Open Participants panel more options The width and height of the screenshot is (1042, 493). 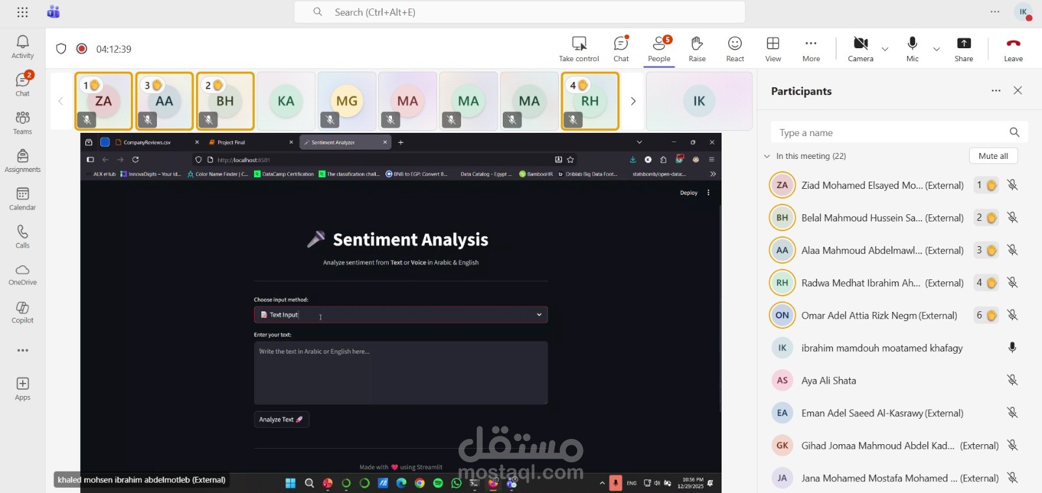996,91
